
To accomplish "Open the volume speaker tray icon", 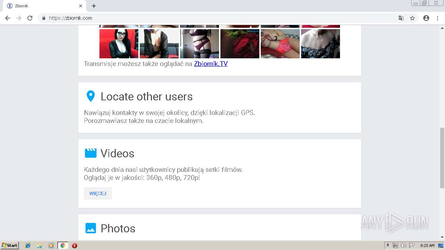I will tap(403, 245).
